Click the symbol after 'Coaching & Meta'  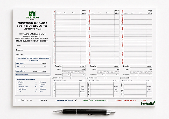click(x=76, y=100)
